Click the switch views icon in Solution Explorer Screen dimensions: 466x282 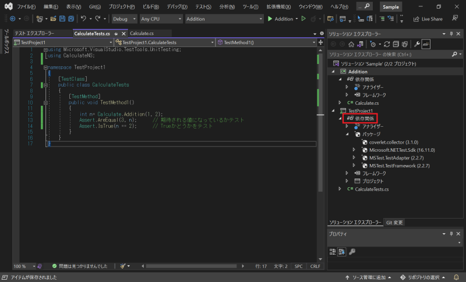tap(360, 44)
